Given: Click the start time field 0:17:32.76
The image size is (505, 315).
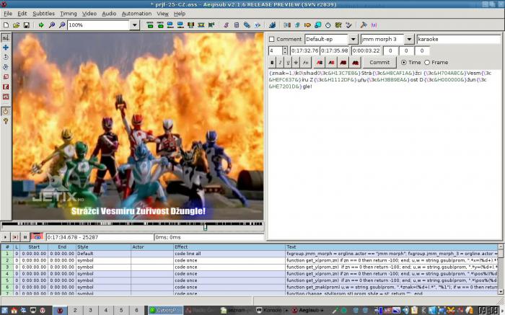Looking at the screenshot, I should [304, 50].
